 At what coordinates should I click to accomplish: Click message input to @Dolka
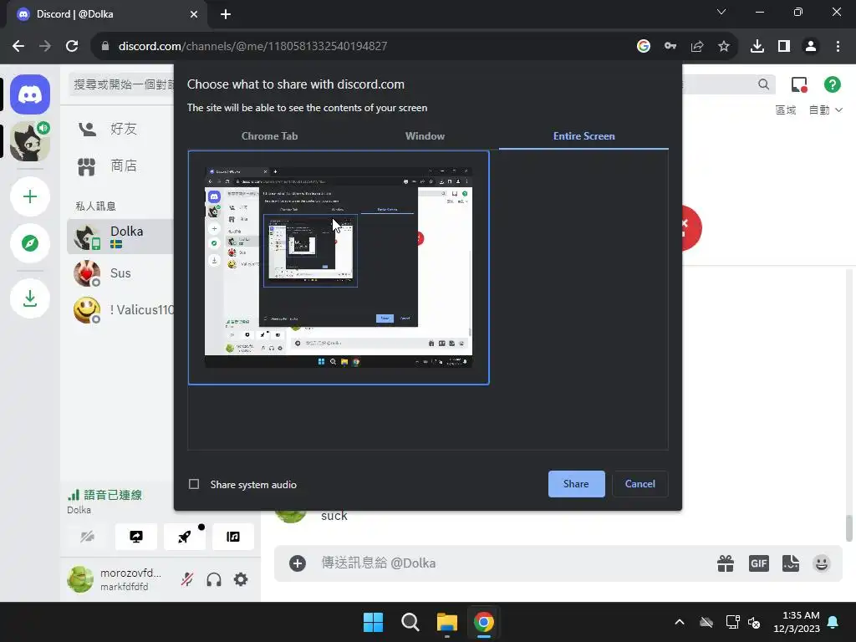click(513, 563)
